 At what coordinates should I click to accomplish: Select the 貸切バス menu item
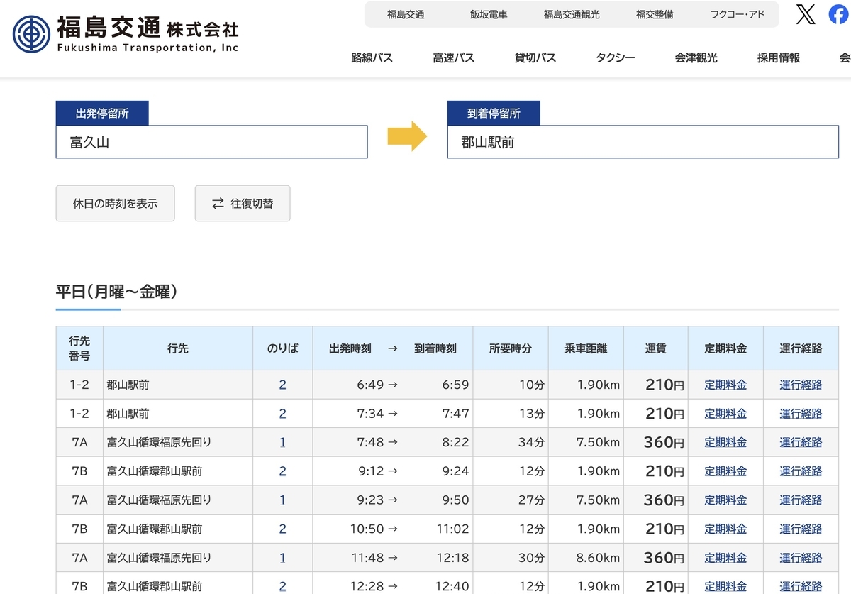click(535, 58)
